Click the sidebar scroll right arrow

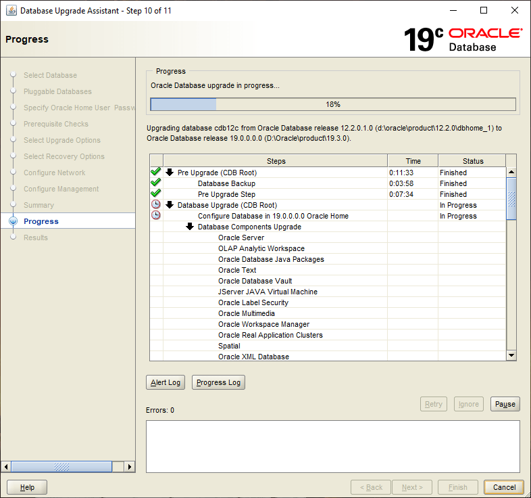pyautogui.click(x=129, y=467)
